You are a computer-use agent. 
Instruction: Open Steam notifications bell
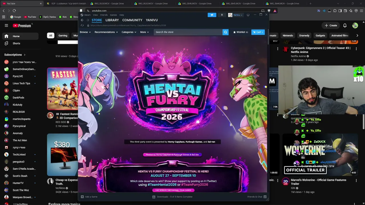(x=222, y=15)
